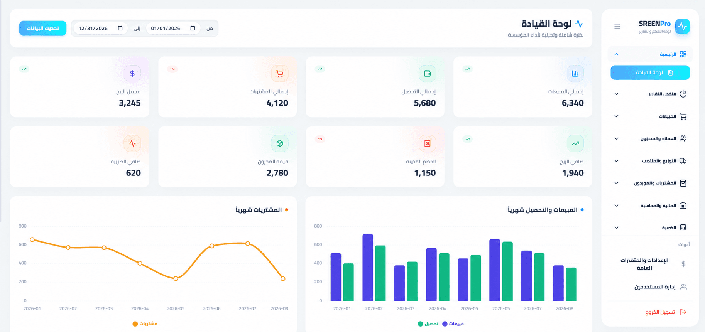Click the 2,780 value on قيمة المخزون
Image resolution: width=705 pixels, height=332 pixels.
pyautogui.click(x=277, y=173)
